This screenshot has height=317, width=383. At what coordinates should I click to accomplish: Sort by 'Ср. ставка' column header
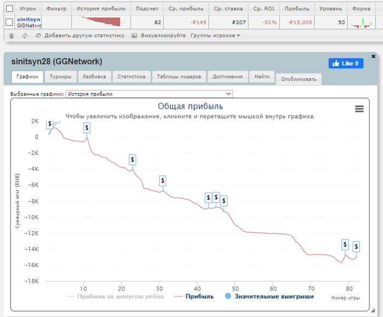pos(228,9)
